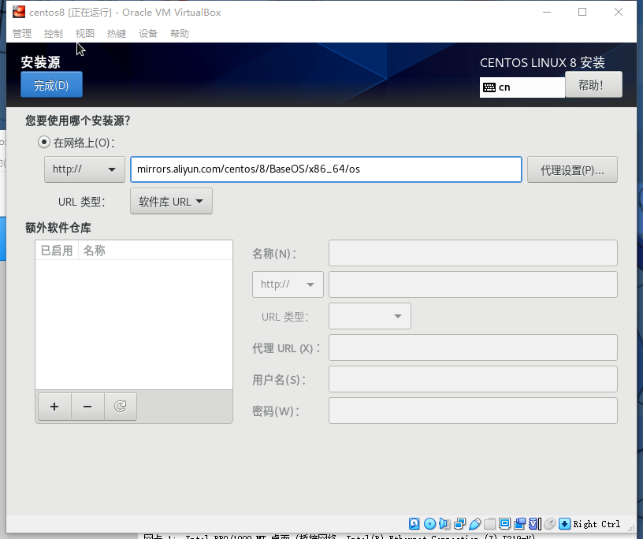Minimize the VirtualBox window
Viewport: 643px width, 539px height.
547,12
